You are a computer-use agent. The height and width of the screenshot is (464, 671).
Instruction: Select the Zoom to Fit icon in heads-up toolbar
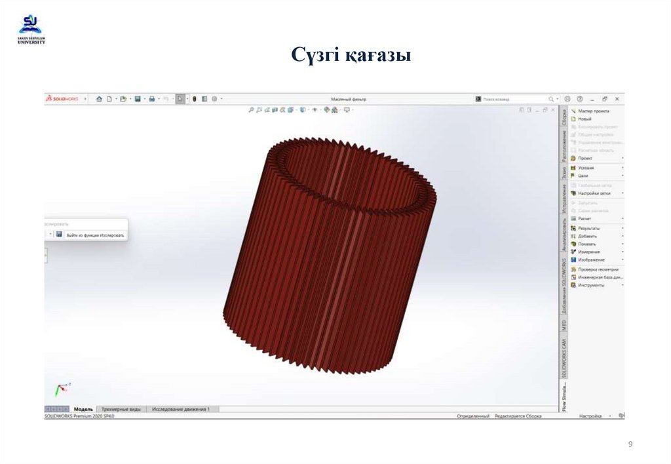tap(251, 111)
